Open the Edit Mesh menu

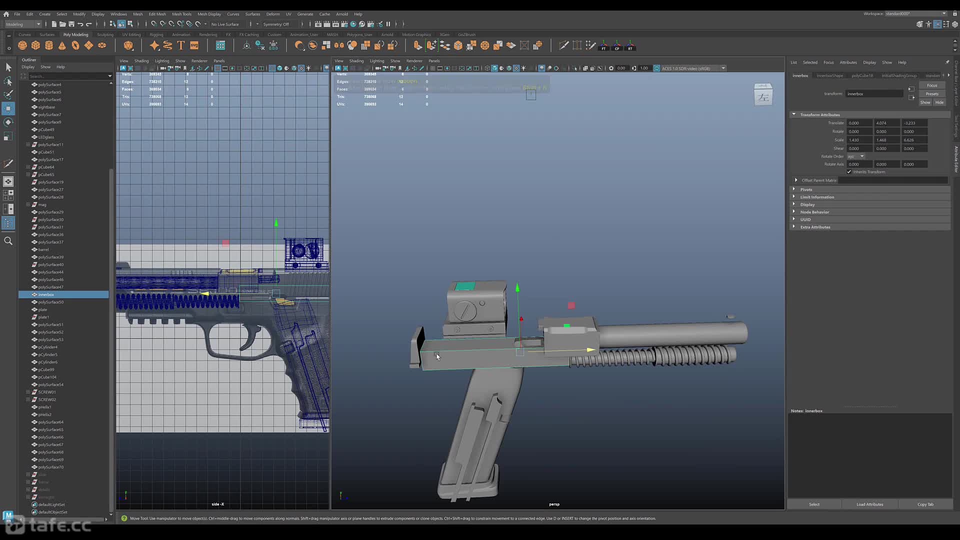pos(157,14)
